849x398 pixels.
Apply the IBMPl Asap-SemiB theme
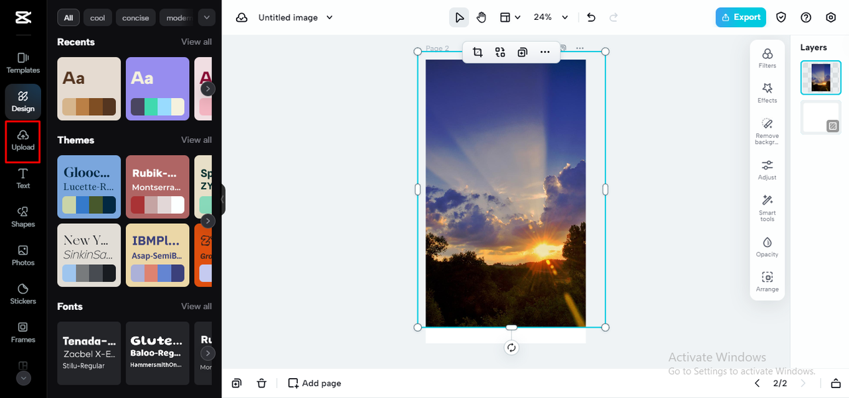(x=158, y=255)
